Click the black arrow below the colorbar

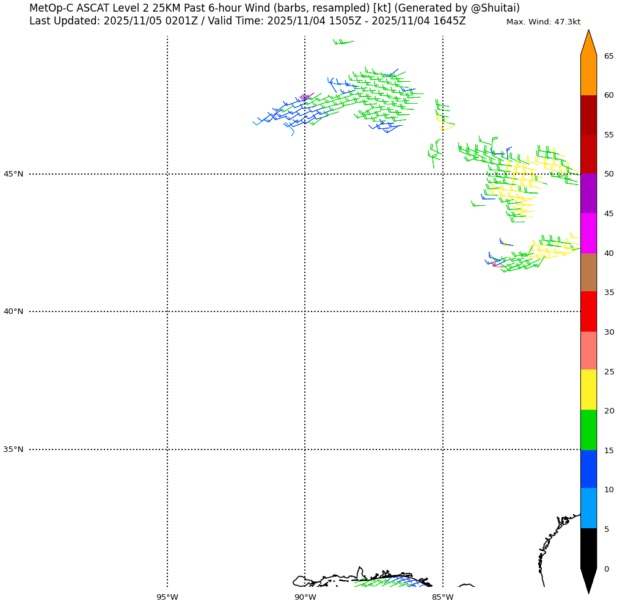pos(588,580)
